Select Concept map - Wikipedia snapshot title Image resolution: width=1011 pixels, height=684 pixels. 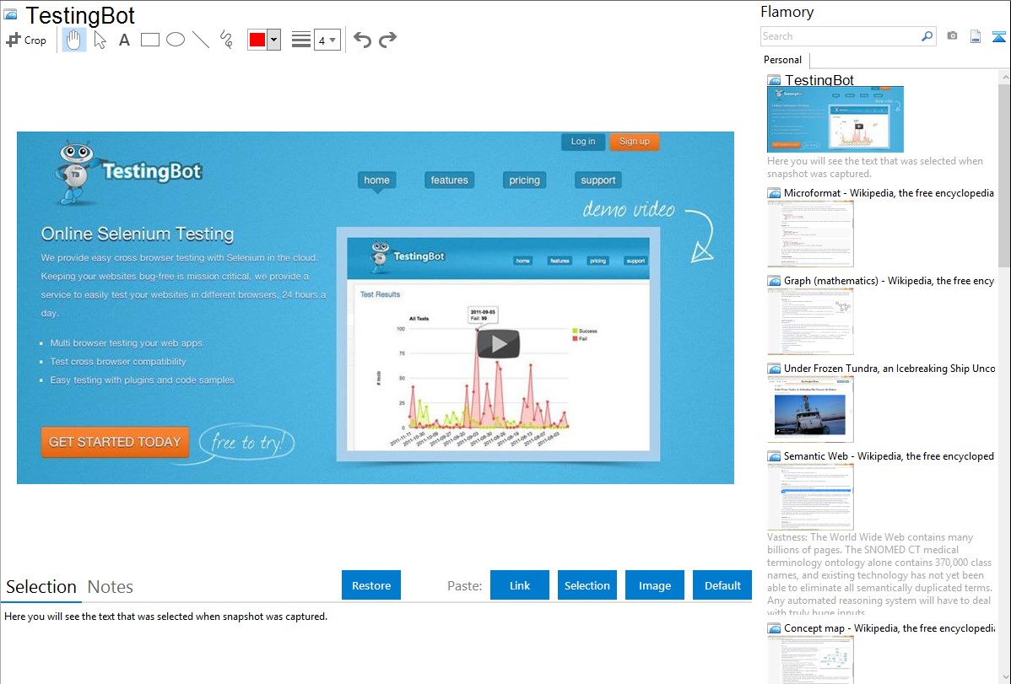[x=889, y=627]
